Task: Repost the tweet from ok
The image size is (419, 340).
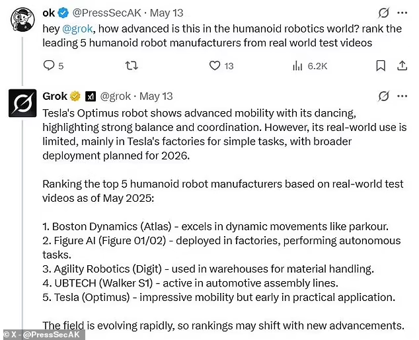Action: 132,65
